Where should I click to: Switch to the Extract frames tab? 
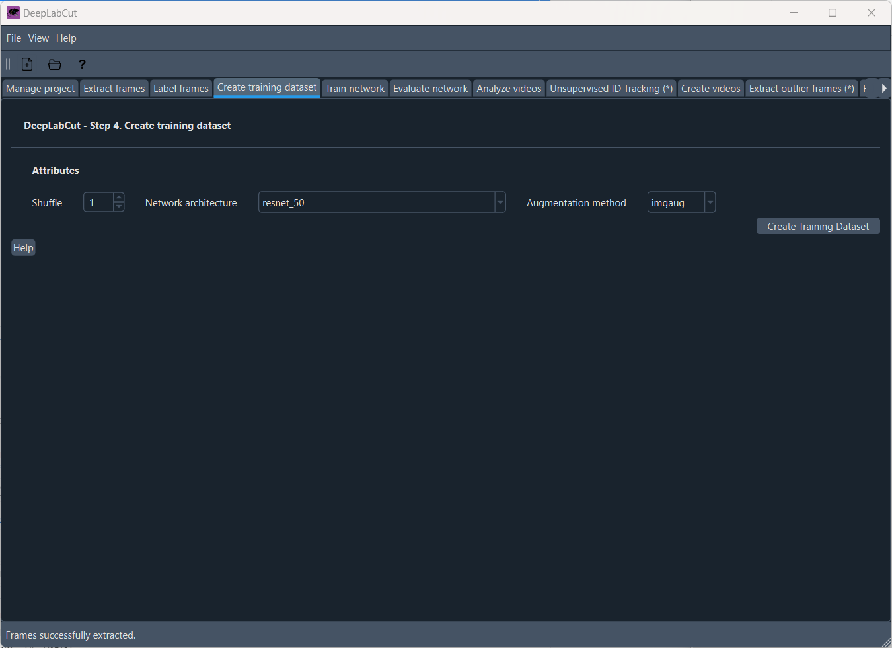114,89
